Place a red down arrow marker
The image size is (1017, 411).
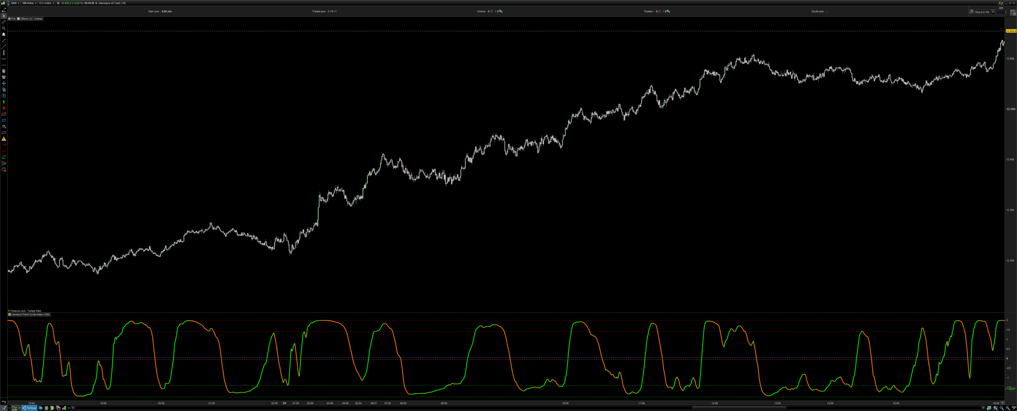point(4,108)
